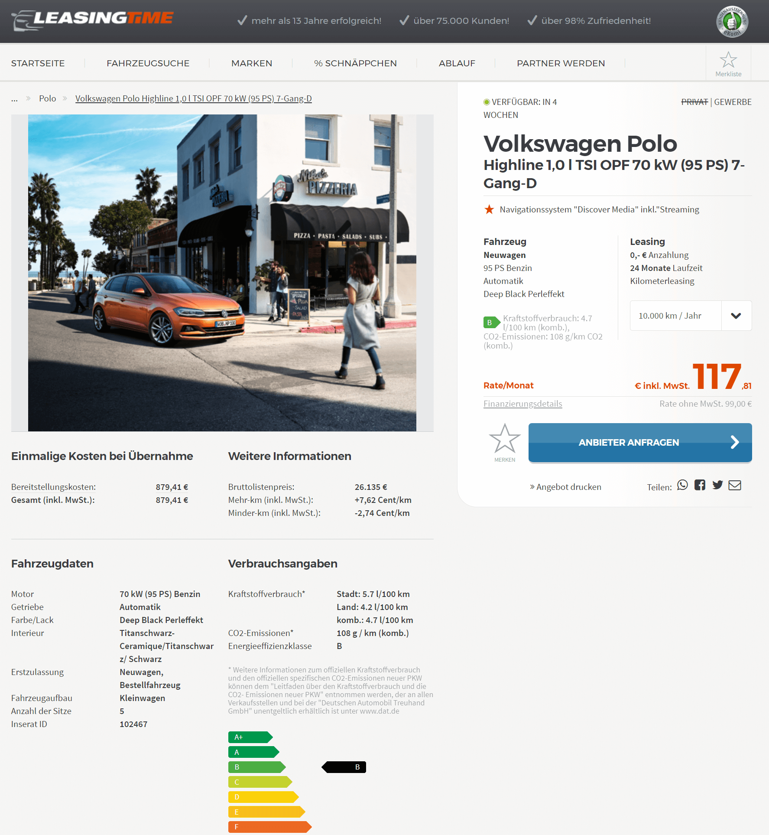This screenshot has width=769, height=835.
Task: Click the A+ efficiency class bar
Action: coord(250,737)
